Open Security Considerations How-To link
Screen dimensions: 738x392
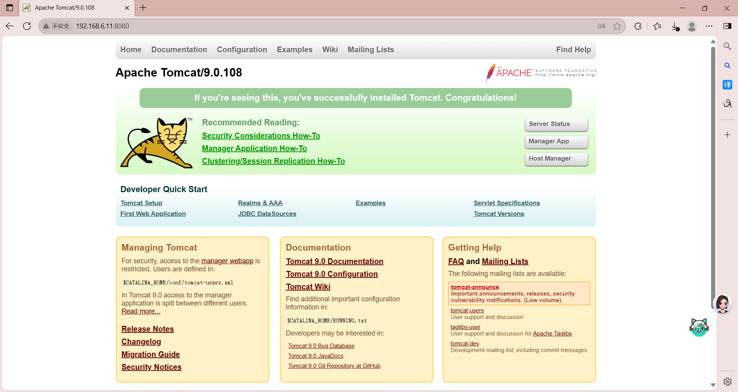point(261,136)
